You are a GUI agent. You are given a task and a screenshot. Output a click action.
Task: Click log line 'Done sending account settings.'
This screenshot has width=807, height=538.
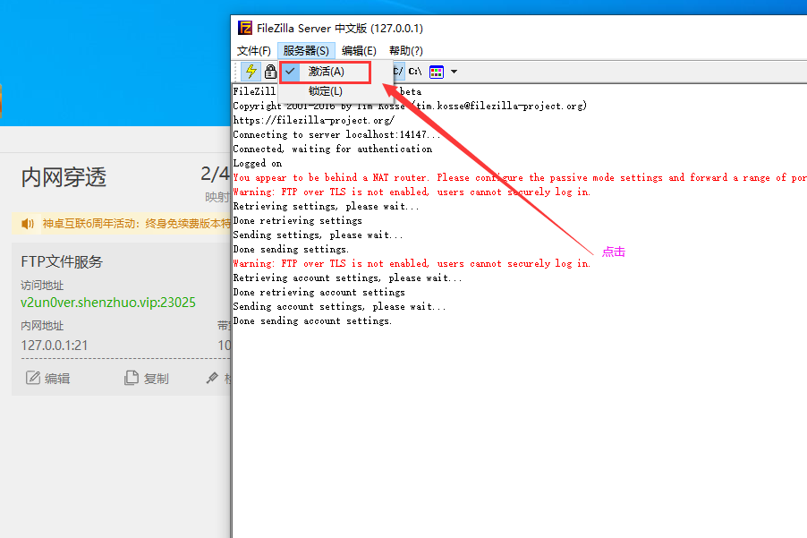[x=312, y=320]
